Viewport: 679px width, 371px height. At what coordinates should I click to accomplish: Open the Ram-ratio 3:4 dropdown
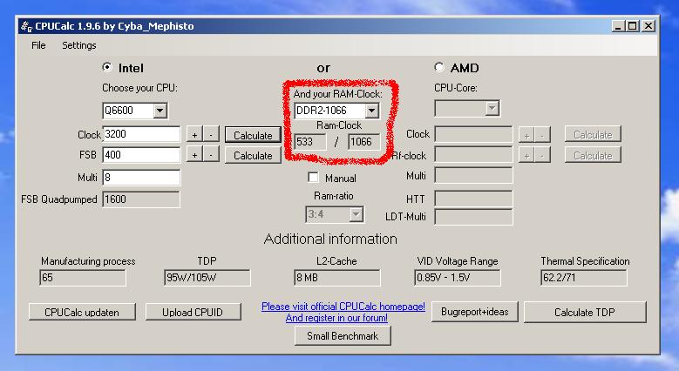point(356,214)
